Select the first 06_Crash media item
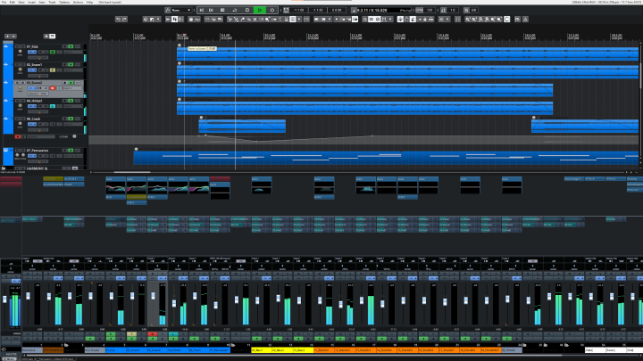The image size is (643, 361). click(242, 126)
